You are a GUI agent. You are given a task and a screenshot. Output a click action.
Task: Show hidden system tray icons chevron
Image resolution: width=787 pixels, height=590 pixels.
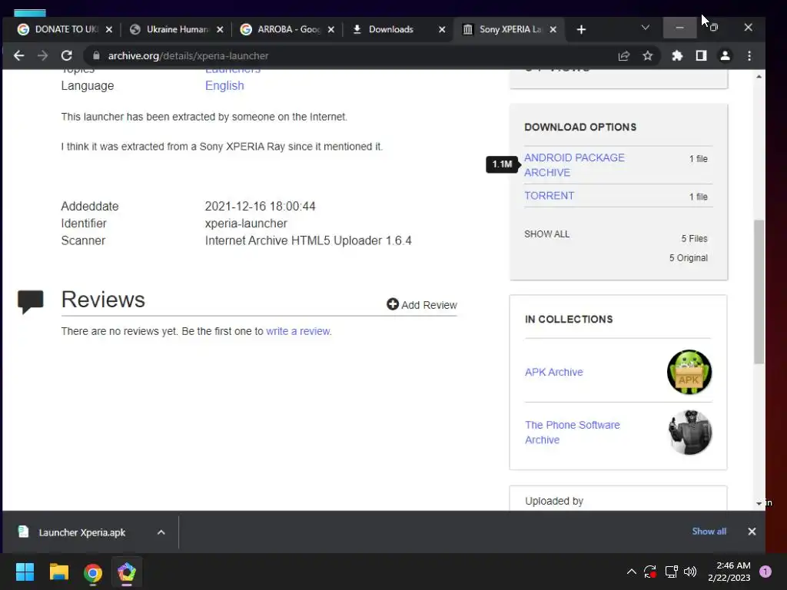click(632, 572)
